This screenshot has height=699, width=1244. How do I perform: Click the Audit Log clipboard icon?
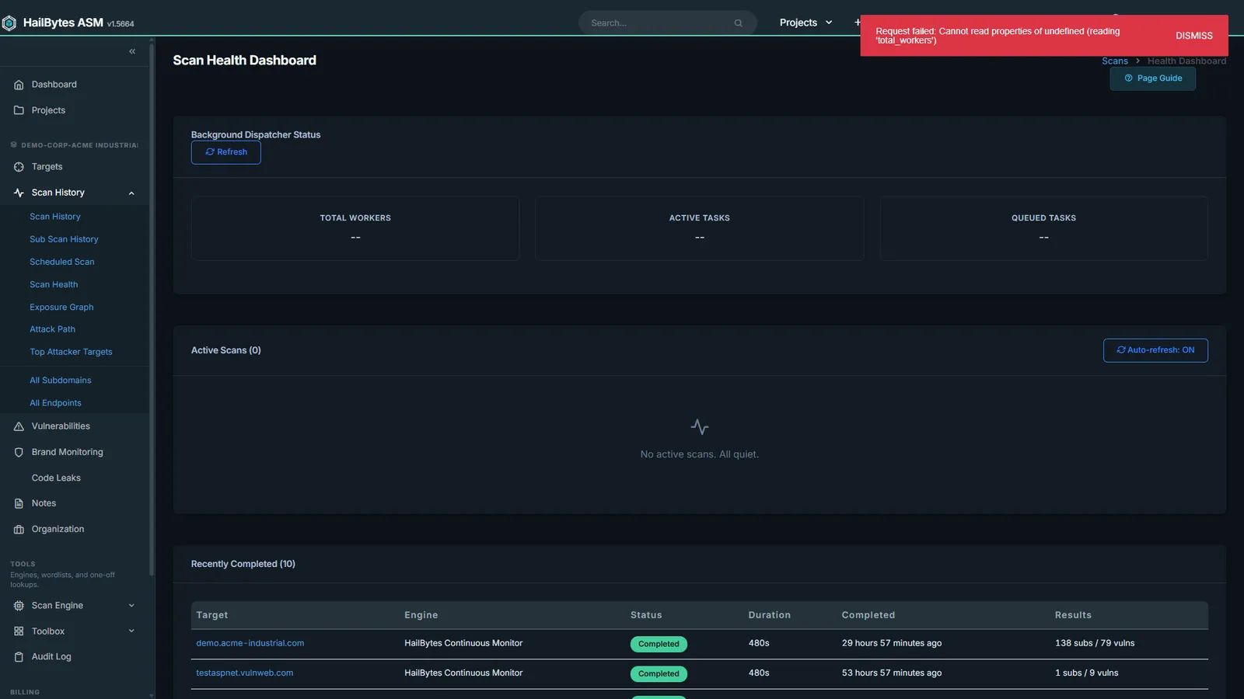click(19, 657)
